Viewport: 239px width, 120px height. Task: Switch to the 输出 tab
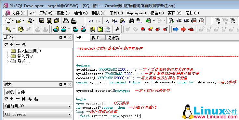[98, 38]
